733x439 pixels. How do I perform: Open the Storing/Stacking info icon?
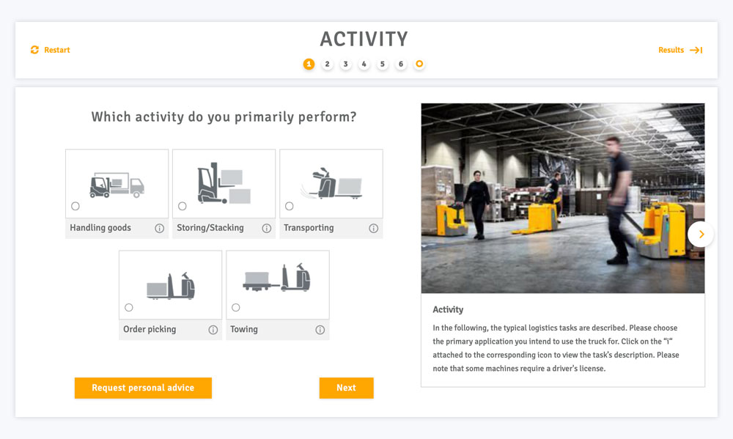[267, 229]
